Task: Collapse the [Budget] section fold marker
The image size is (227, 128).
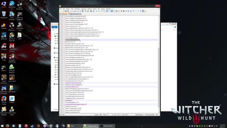Action: coord(65,100)
